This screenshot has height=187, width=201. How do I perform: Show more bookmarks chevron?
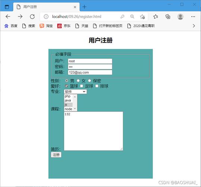pyautogui.click(x=194, y=26)
